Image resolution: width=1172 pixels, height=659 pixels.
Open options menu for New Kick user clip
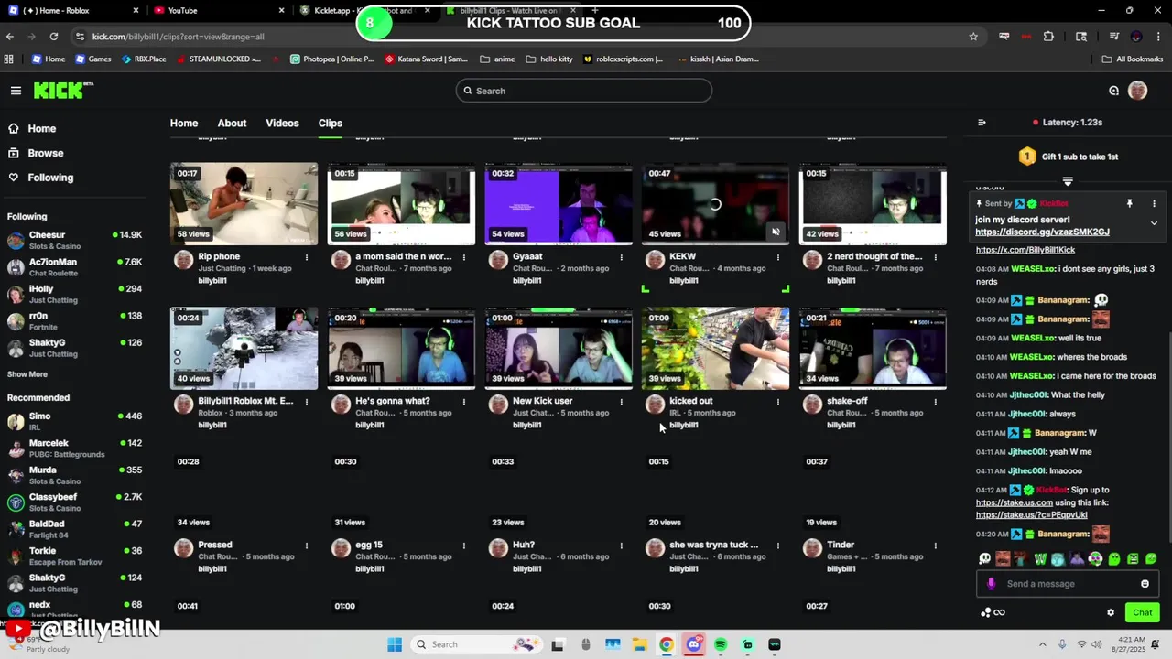(621, 402)
